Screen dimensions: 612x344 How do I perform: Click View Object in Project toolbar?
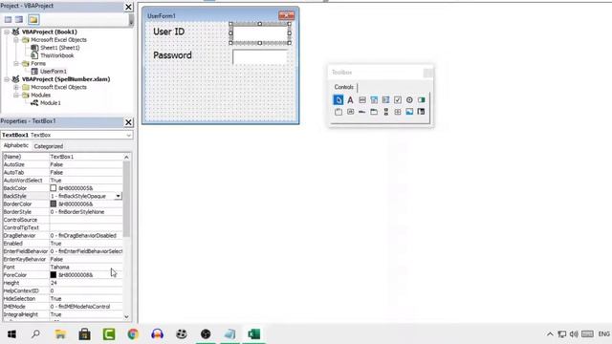19,19
